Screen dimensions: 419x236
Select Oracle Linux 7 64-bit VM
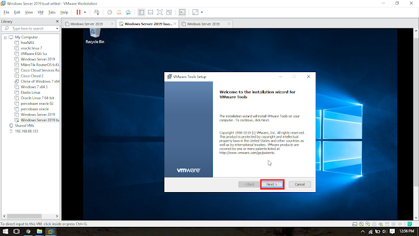37,98
